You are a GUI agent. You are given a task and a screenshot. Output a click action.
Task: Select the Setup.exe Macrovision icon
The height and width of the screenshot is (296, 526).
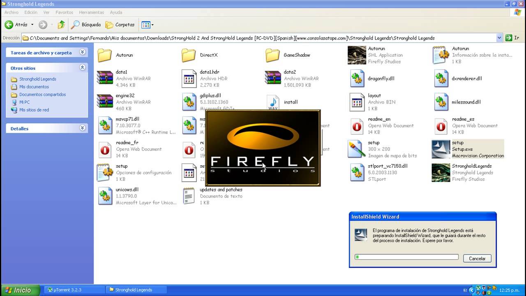441,149
